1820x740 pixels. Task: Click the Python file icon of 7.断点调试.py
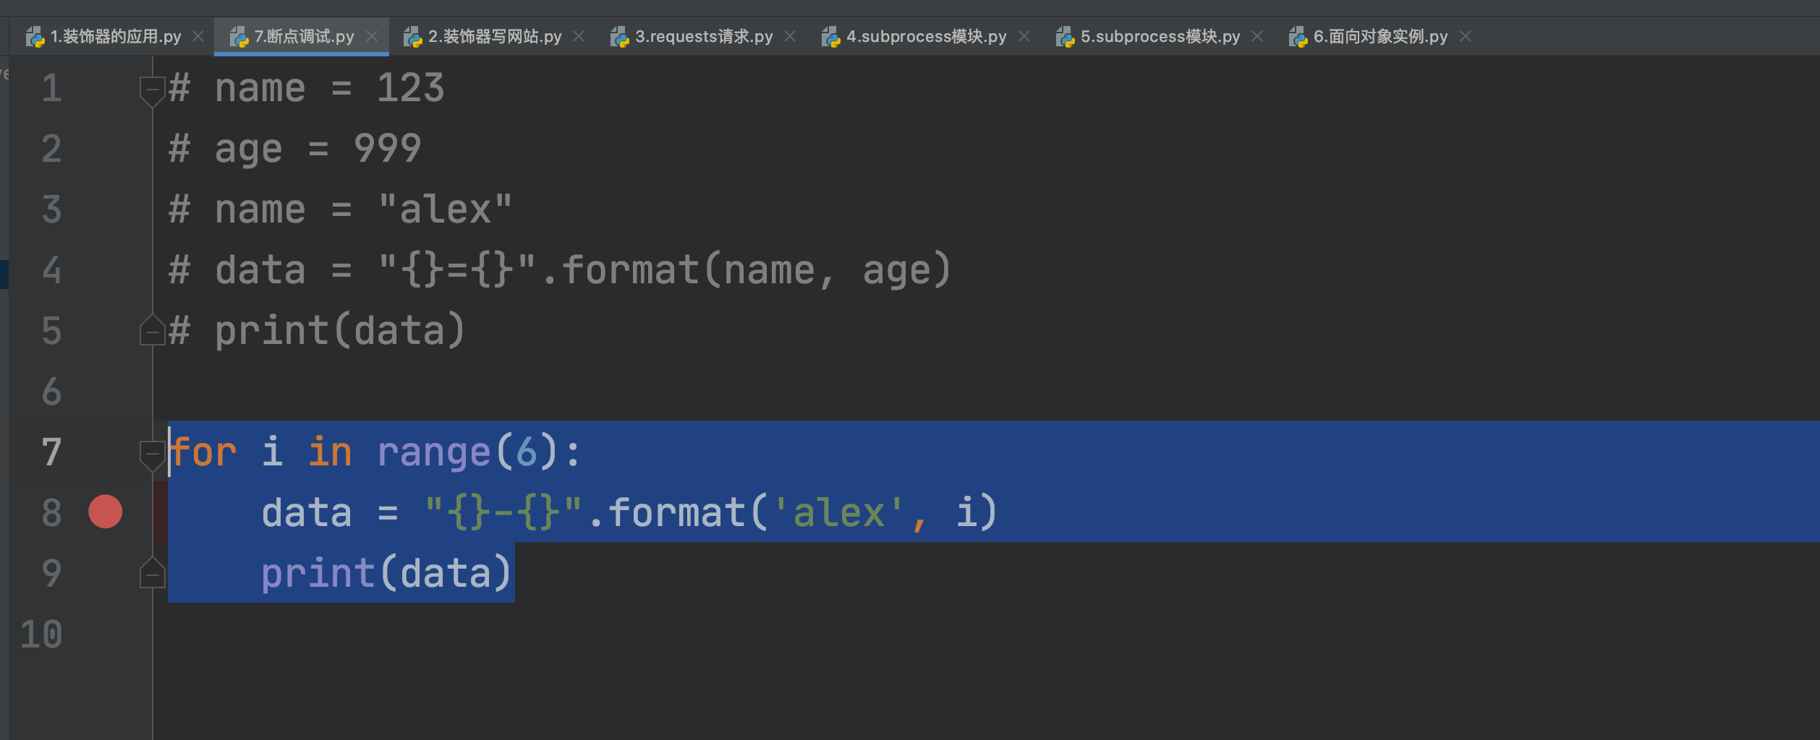[x=239, y=37]
